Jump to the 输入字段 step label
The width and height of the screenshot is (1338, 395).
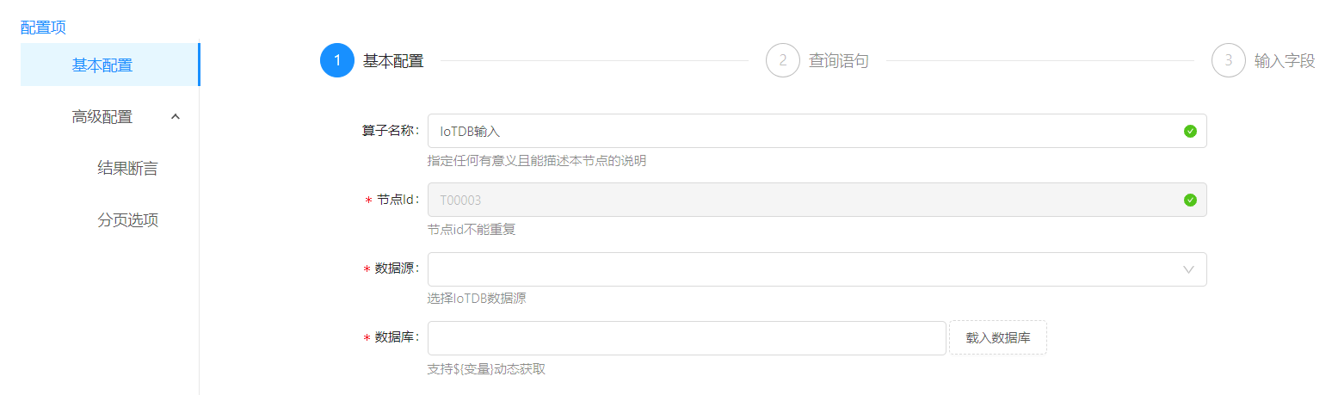[1285, 61]
